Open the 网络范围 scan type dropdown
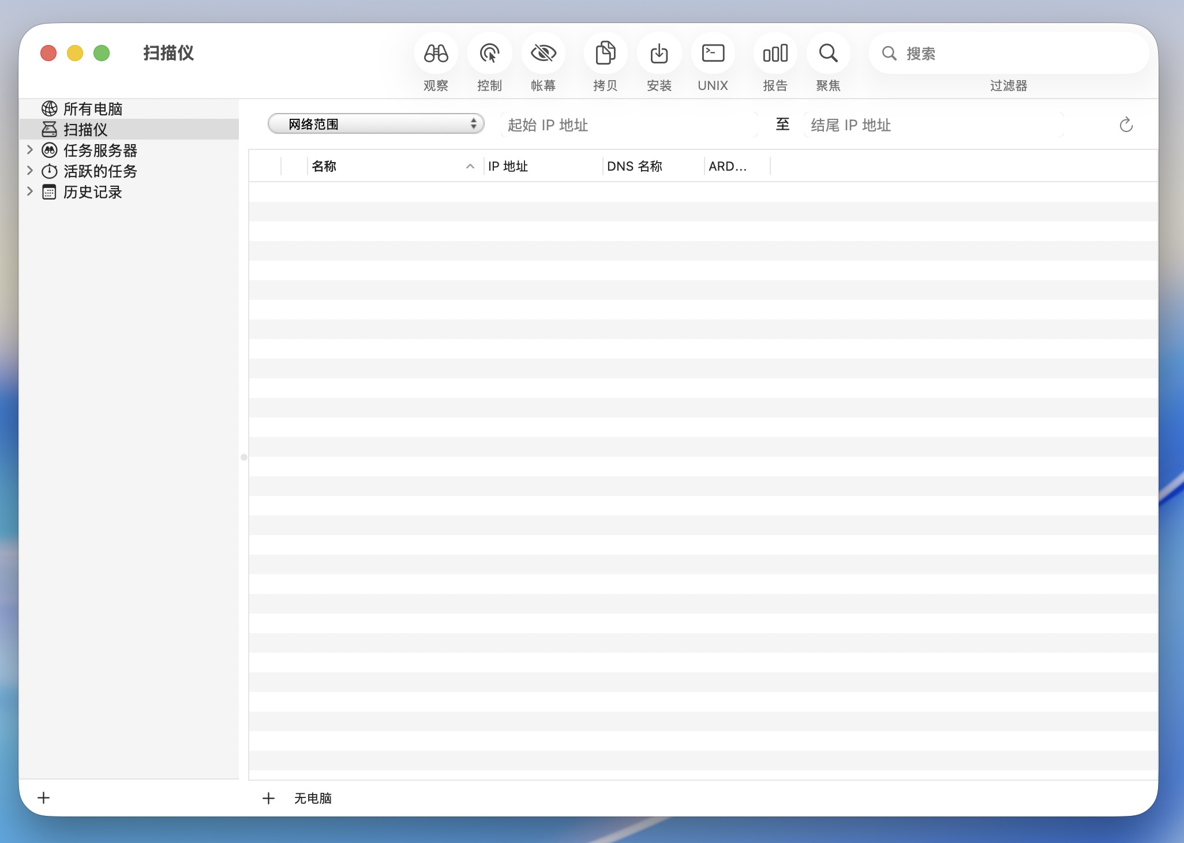The width and height of the screenshot is (1184, 843). 376,124
